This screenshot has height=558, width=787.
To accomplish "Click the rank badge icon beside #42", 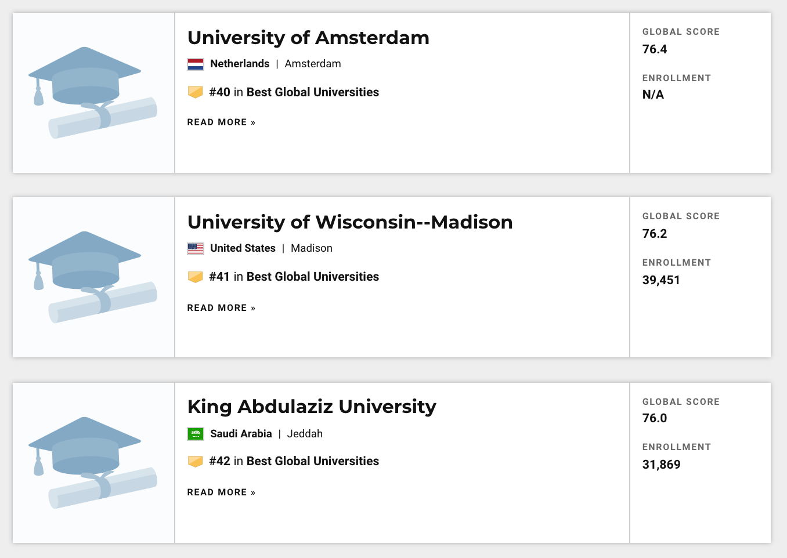I will [x=196, y=461].
